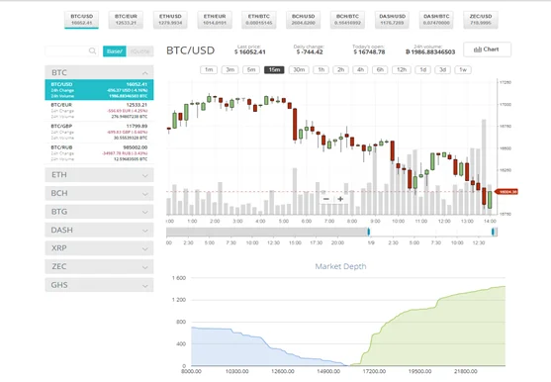Select the 6h timeframe
The height and width of the screenshot is (382, 551).
[380, 69]
